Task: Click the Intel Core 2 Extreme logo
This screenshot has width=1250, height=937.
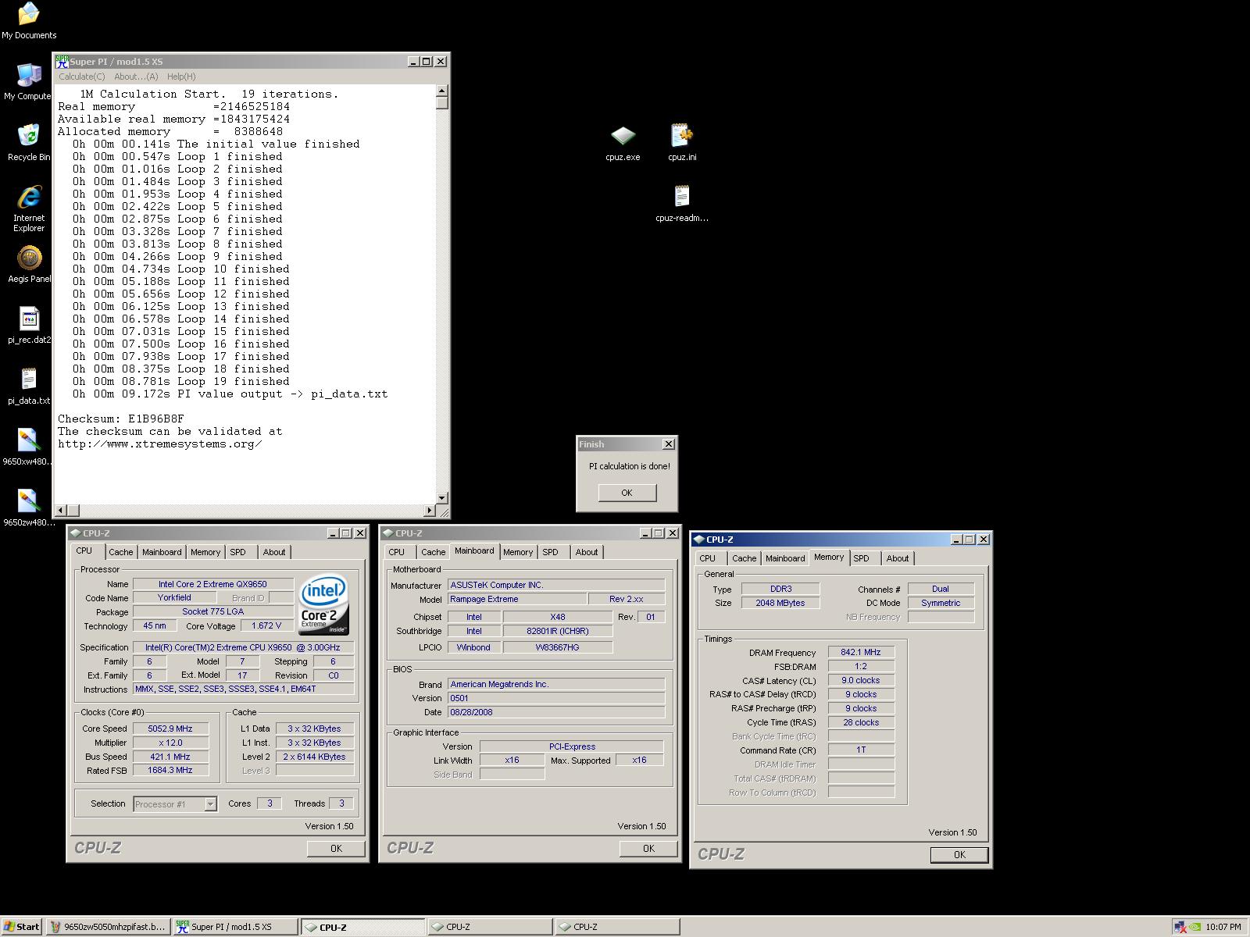Action: coord(324,605)
